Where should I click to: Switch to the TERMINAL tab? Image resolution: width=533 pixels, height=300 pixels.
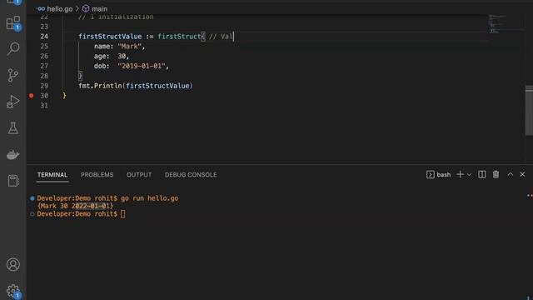tap(52, 175)
